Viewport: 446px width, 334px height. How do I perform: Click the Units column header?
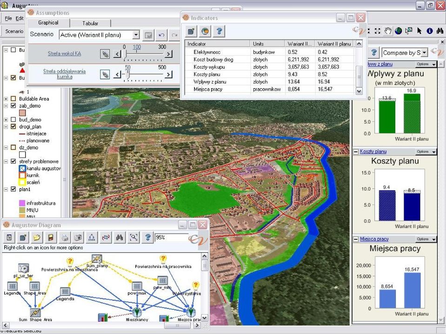click(x=267, y=44)
